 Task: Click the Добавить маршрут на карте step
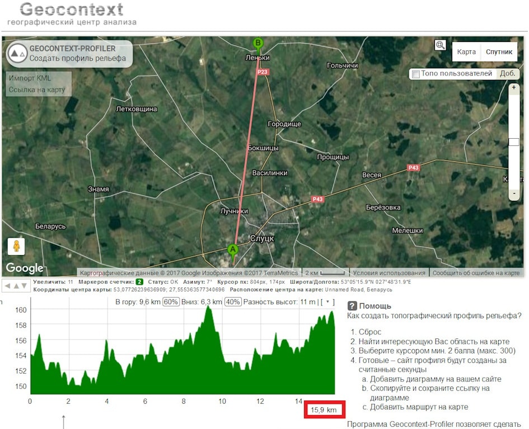coord(419,407)
